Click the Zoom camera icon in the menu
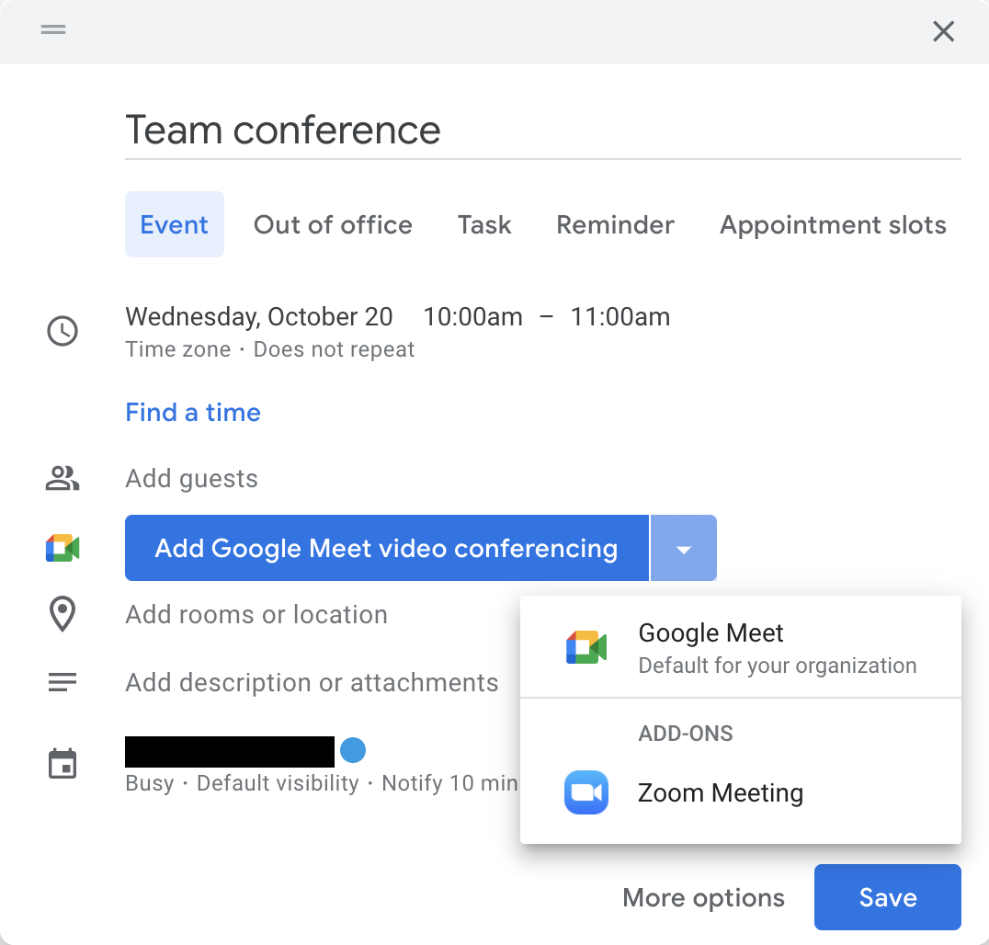 coord(586,792)
